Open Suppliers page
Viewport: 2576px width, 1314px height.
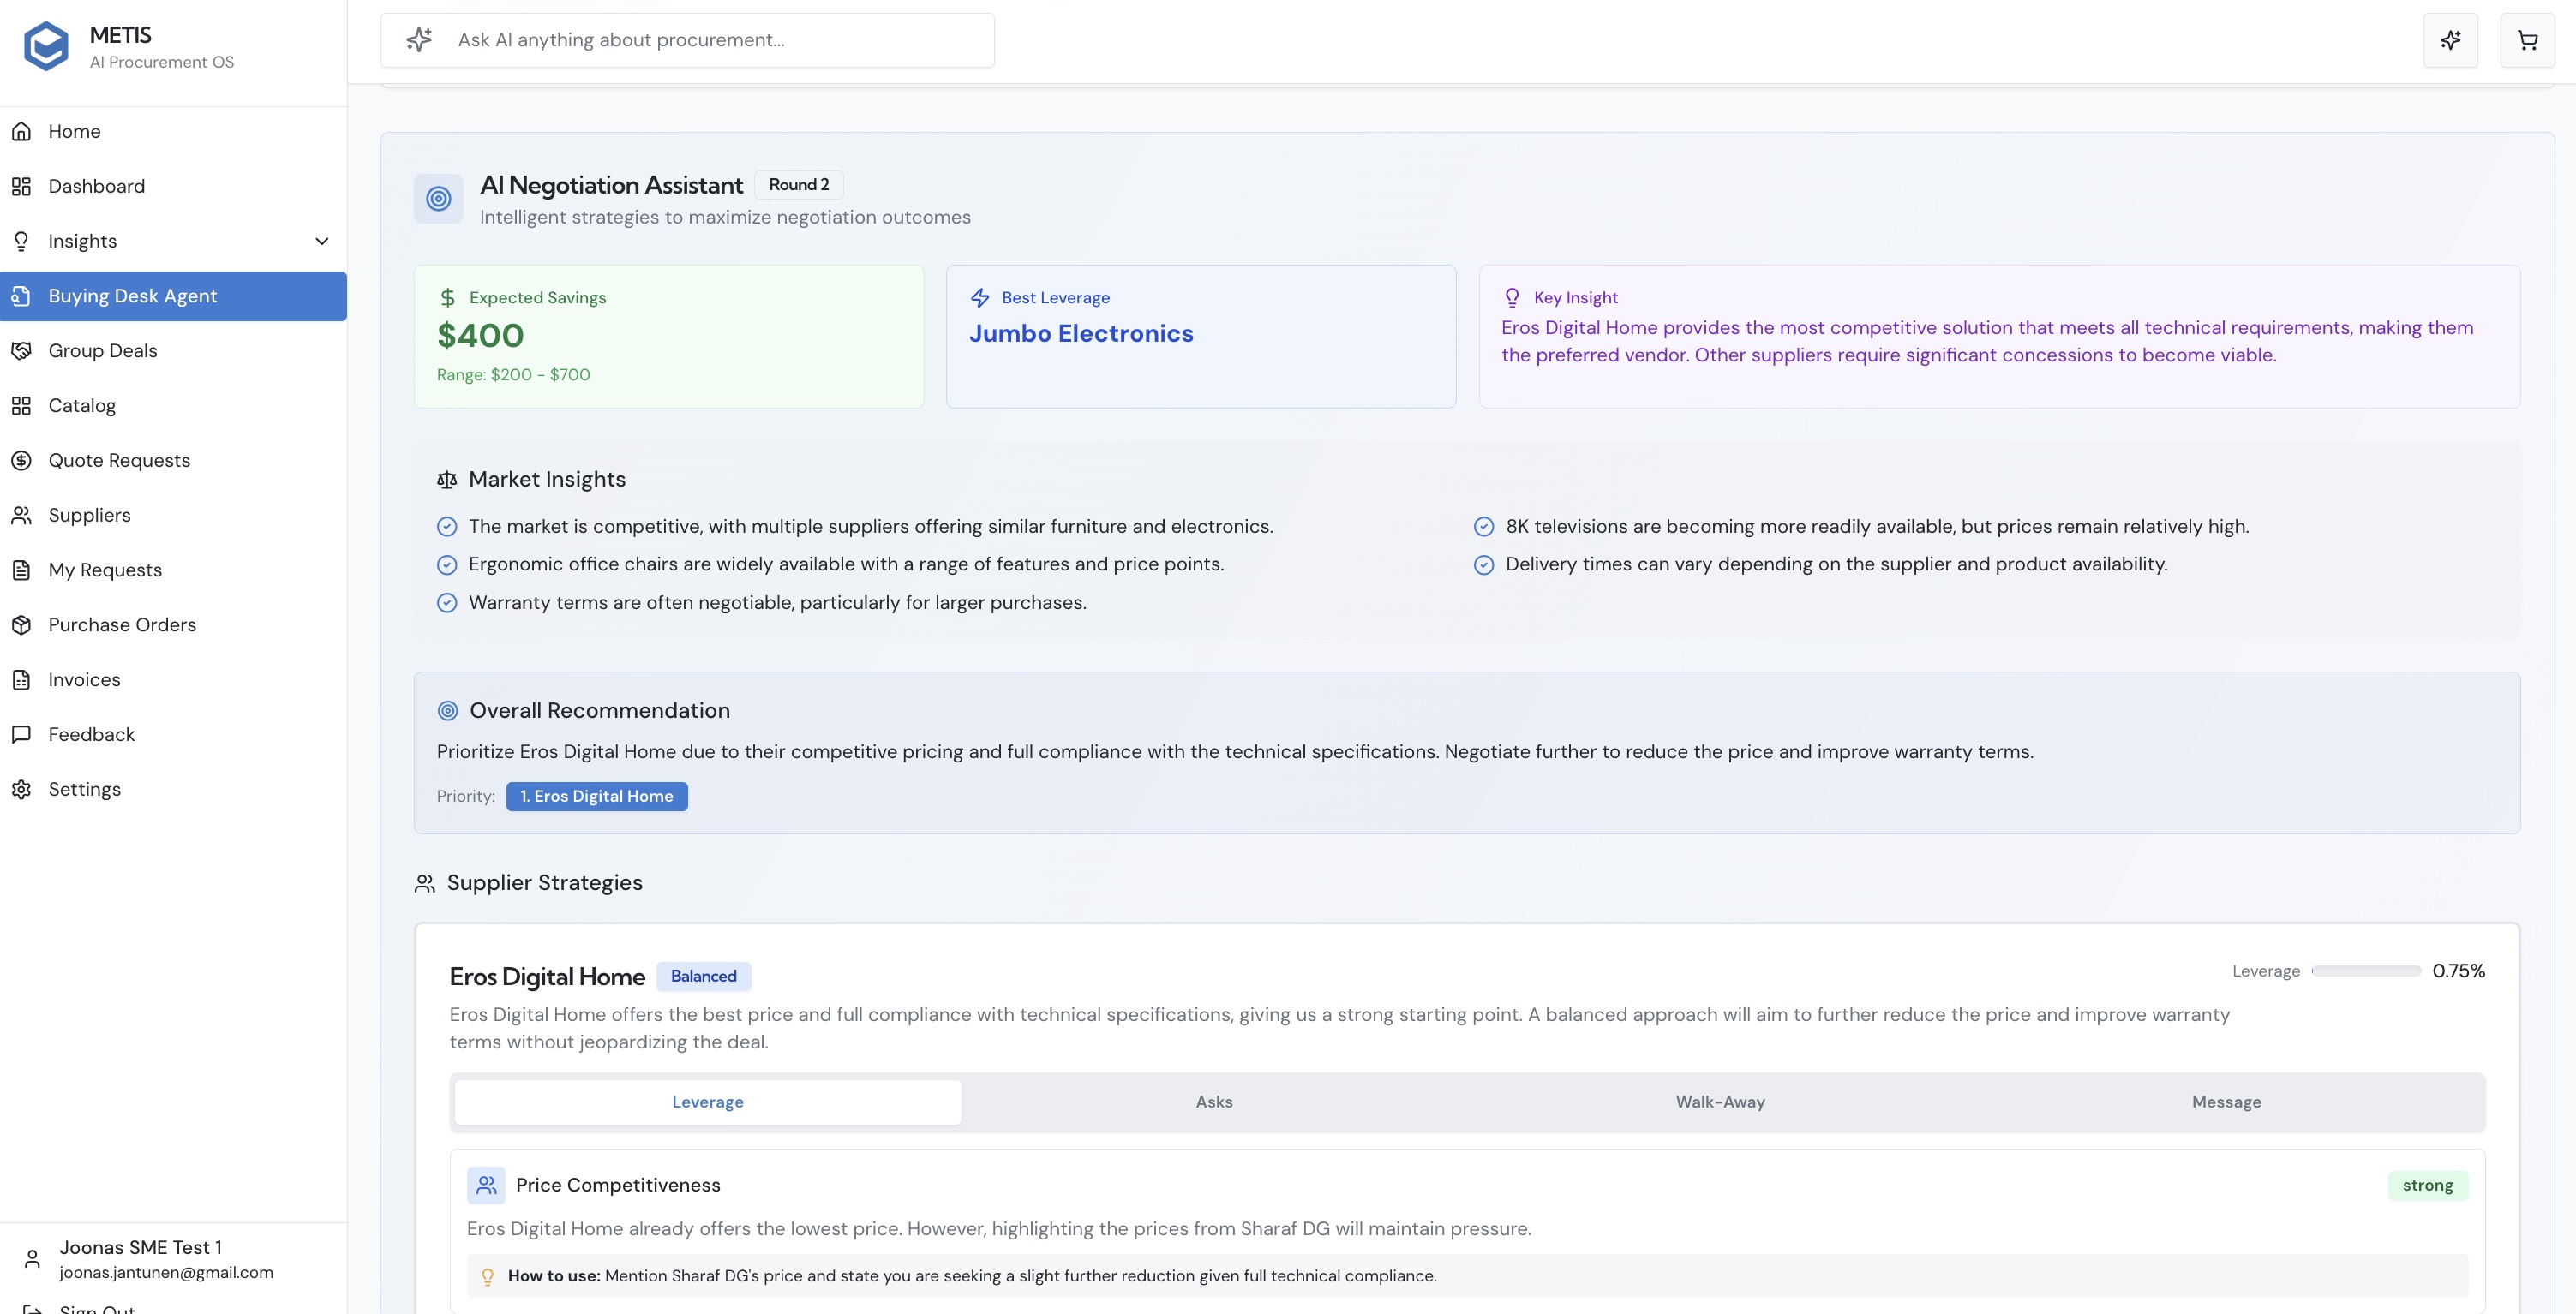[x=174, y=516]
